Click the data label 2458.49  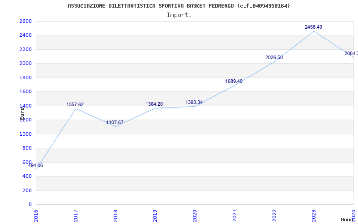[314, 27]
